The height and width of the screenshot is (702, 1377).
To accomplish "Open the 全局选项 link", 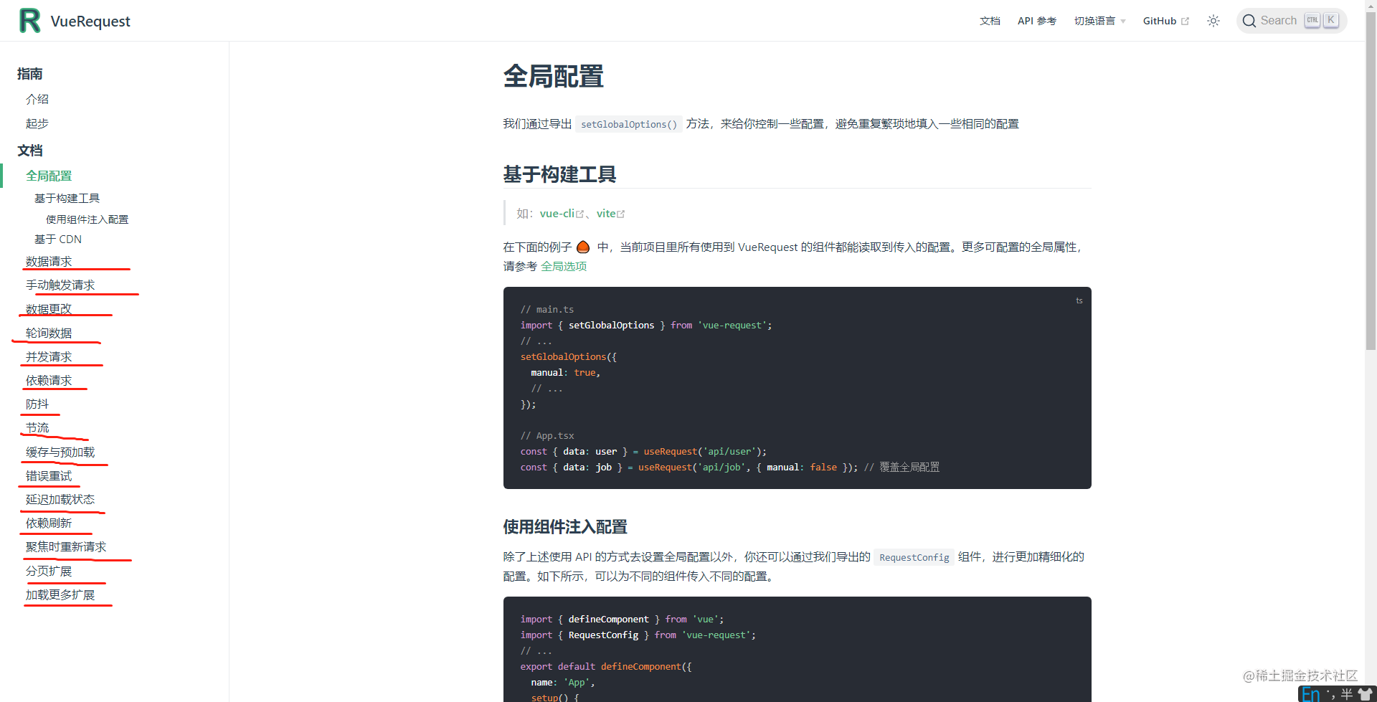I will click(564, 265).
